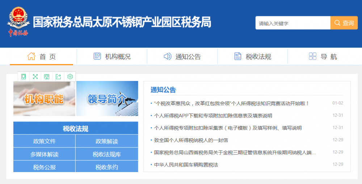Screen dimensions: 362x184
Task: Open the 致全国个人所得税纳税人的一封信 notice
Action: pyautogui.click(x=191, y=140)
